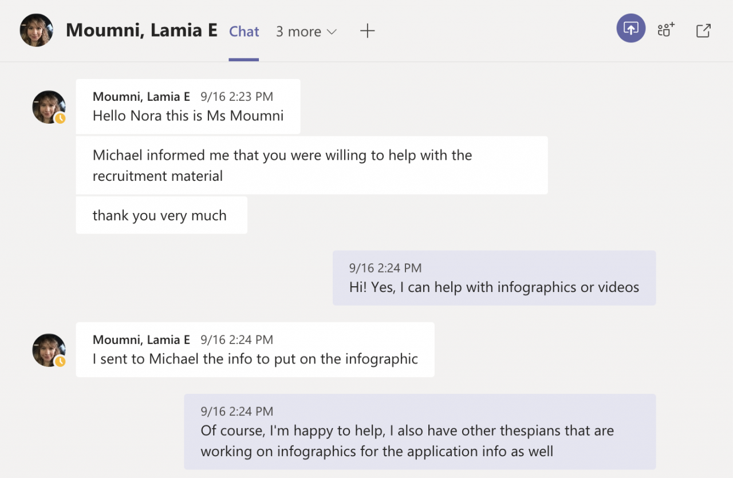Click the 'thank you very much' message
Screen dimensions: 733x478
coord(160,216)
